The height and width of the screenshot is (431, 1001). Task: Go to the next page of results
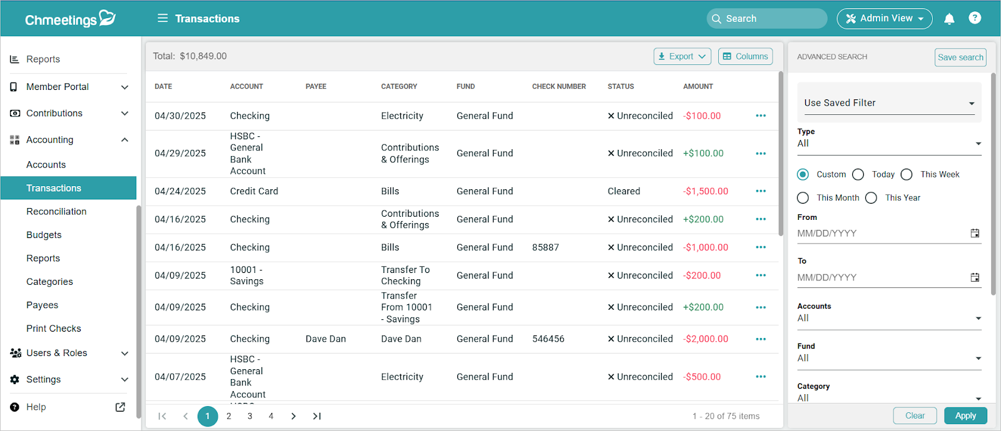click(x=293, y=416)
